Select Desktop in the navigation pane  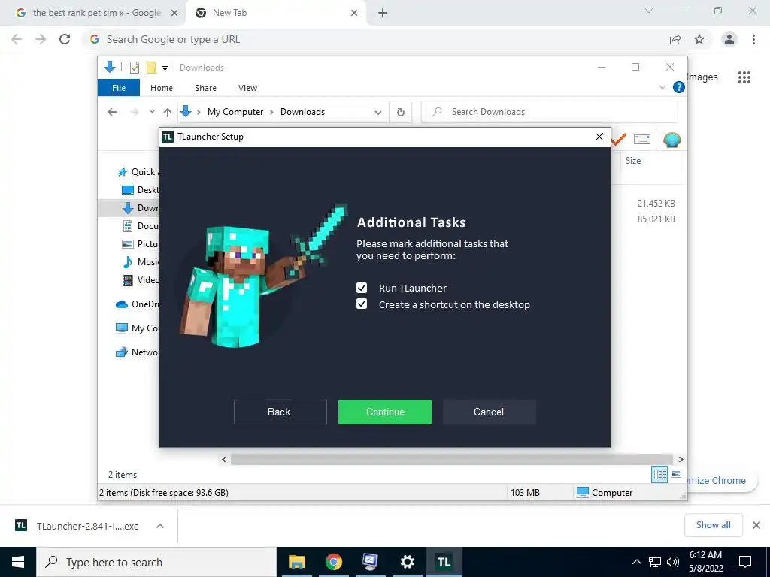(140, 190)
